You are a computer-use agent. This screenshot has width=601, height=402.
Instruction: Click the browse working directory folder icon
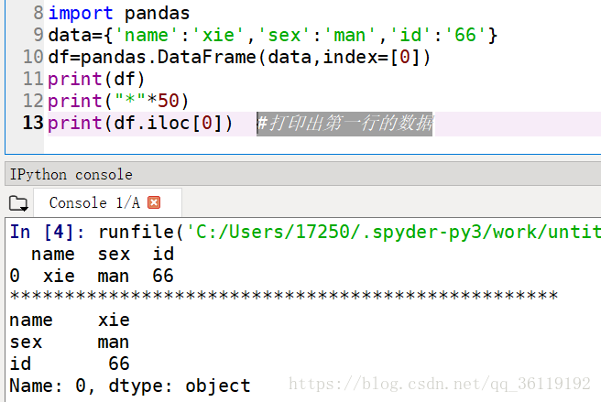18,203
